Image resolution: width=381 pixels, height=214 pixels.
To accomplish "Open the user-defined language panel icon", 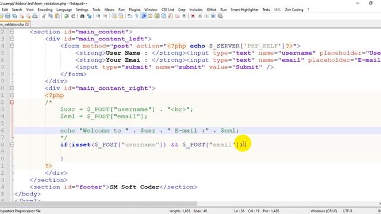I will [x=150, y=16].
